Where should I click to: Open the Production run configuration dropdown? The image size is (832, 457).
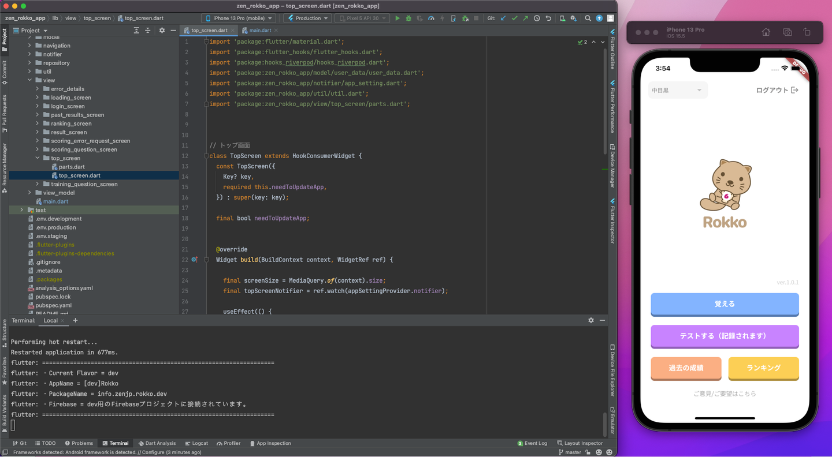pyautogui.click(x=307, y=18)
